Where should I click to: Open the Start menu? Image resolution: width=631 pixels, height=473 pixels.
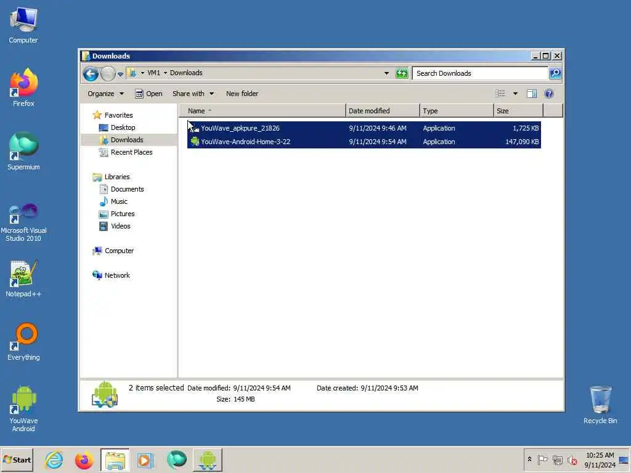pyautogui.click(x=17, y=459)
